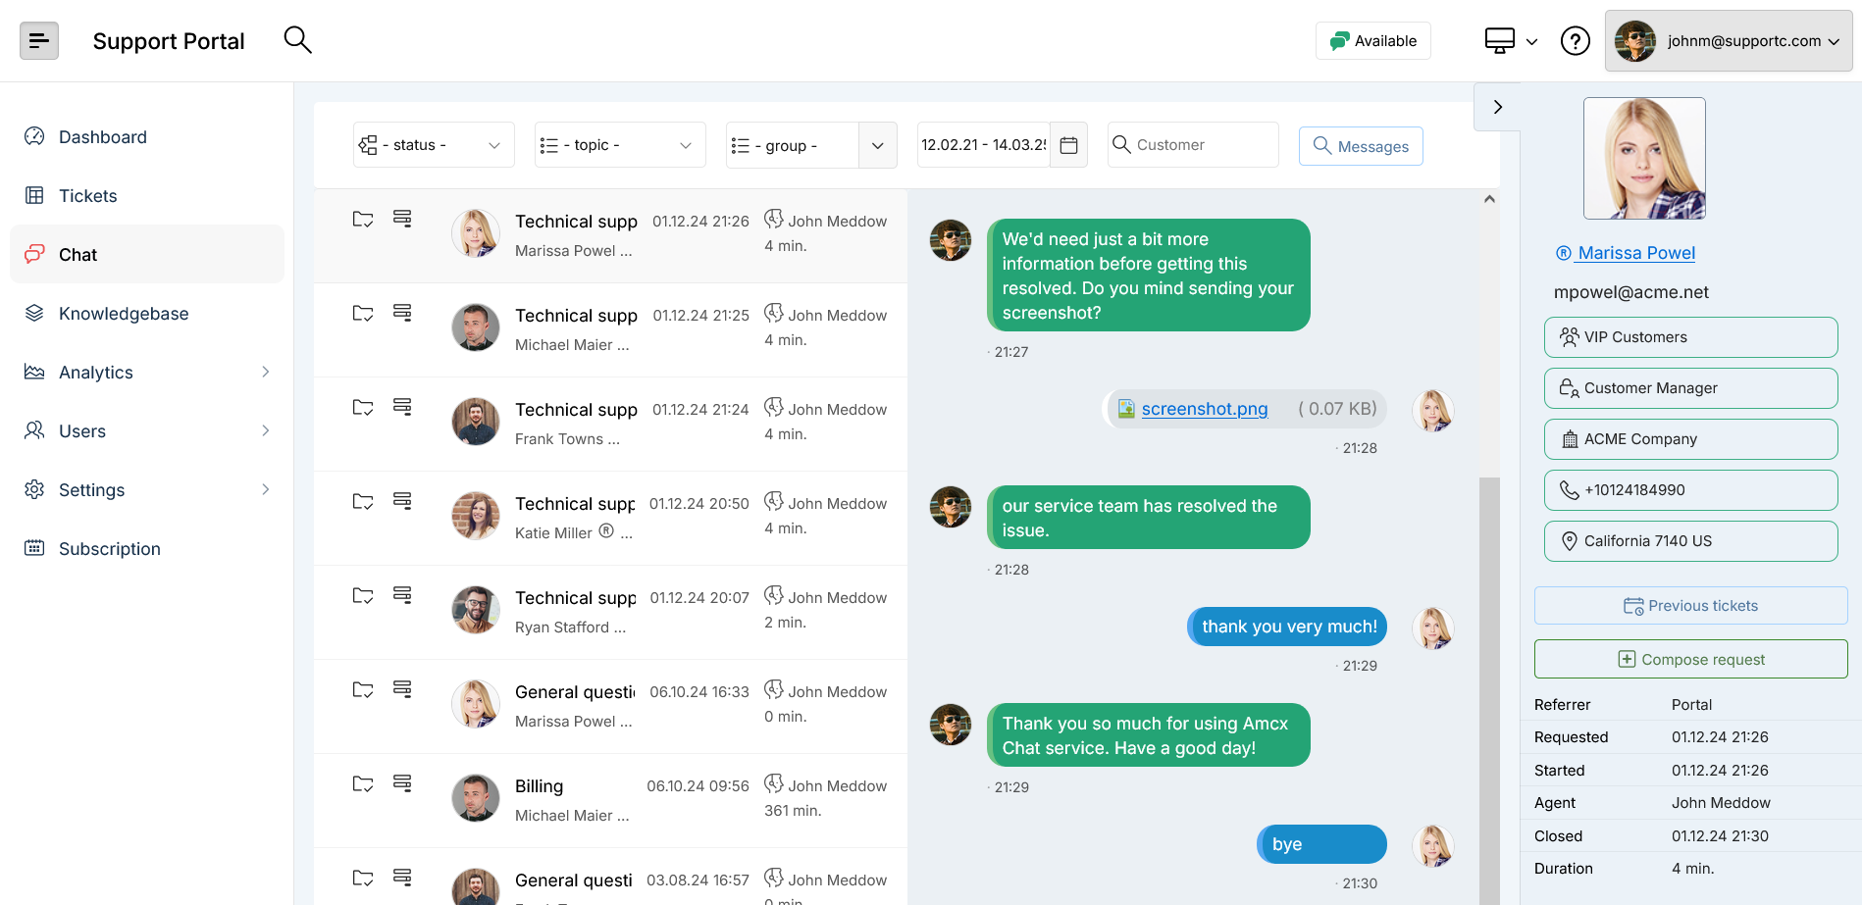Screen dimensions: 1862x905
Task: Expand the group filter dropdown arrow
Action: coord(878,145)
